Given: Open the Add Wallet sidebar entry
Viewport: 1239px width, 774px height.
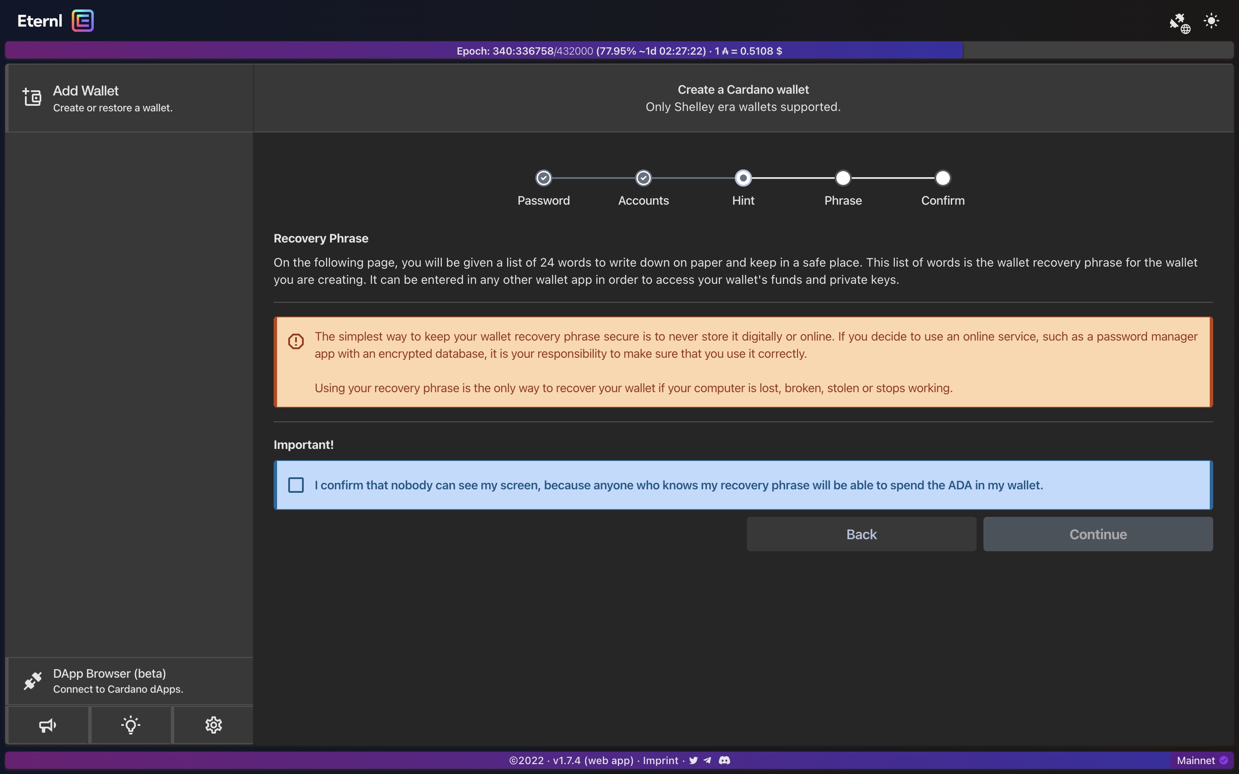Looking at the screenshot, I should click(x=129, y=98).
